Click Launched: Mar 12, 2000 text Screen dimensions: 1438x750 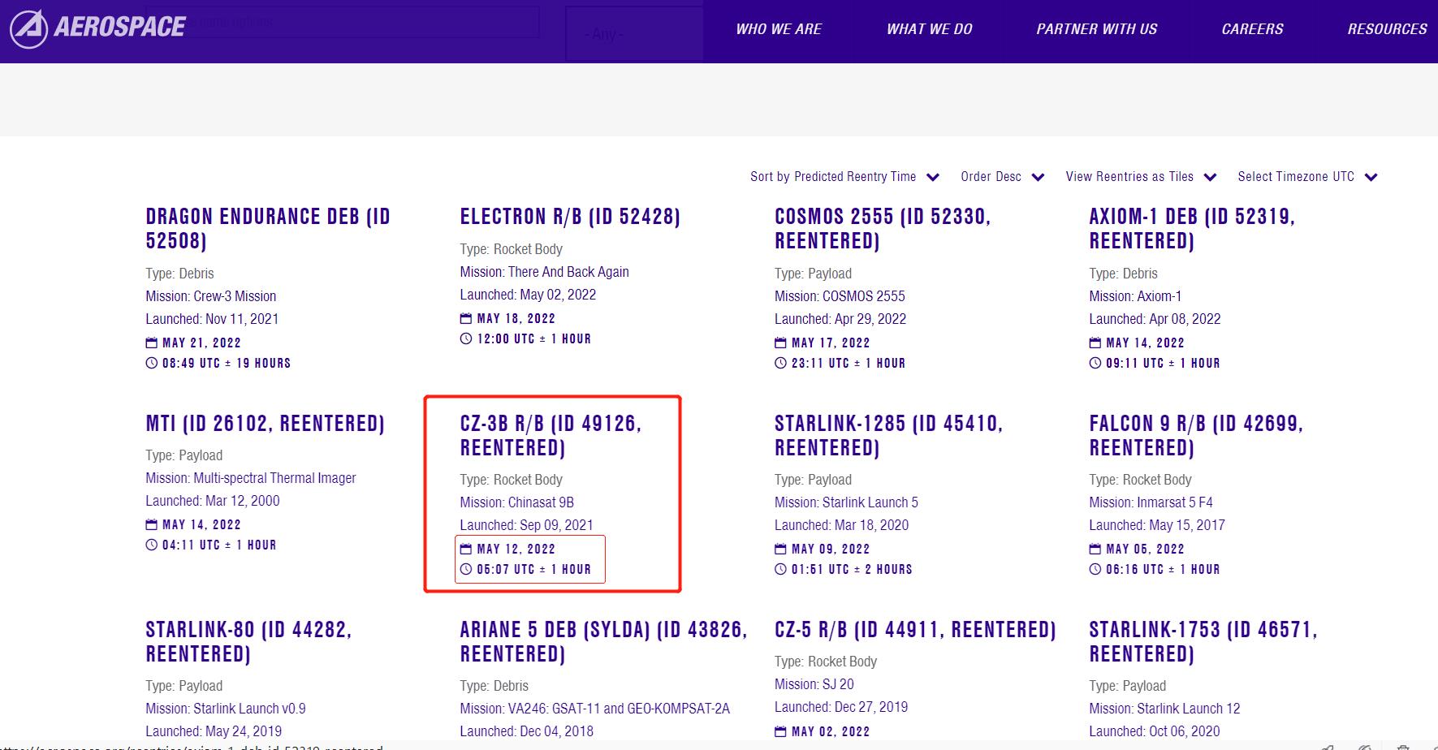[x=213, y=501]
